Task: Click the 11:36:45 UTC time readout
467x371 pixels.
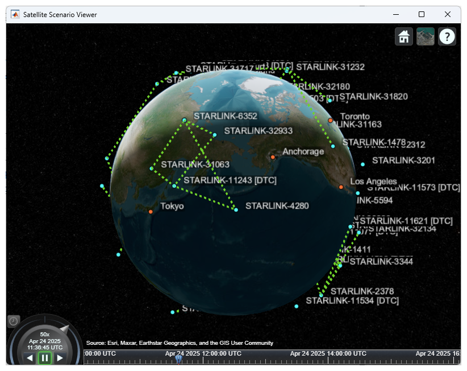Action: pyautogui.click(x=45, y=348)
